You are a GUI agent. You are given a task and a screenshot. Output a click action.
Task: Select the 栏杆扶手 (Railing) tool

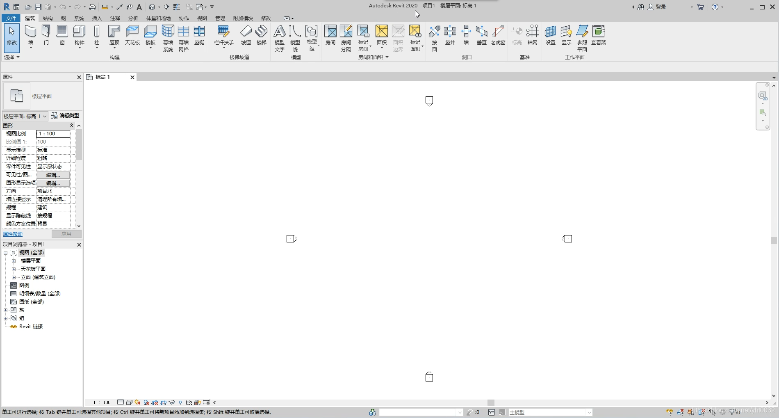(224, 36)
